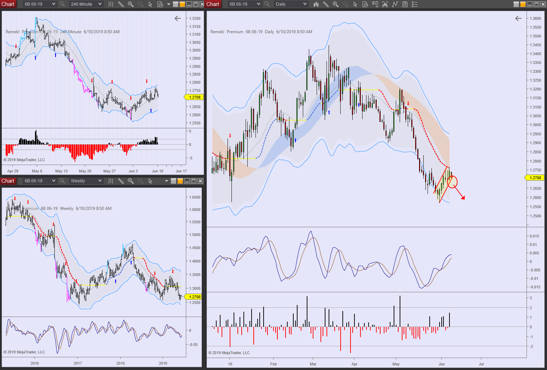Image resolution: width=547 pixels, height=370 pixels.
Task: Zoom out on the Daily chart
Action: [x=346, y=4]
